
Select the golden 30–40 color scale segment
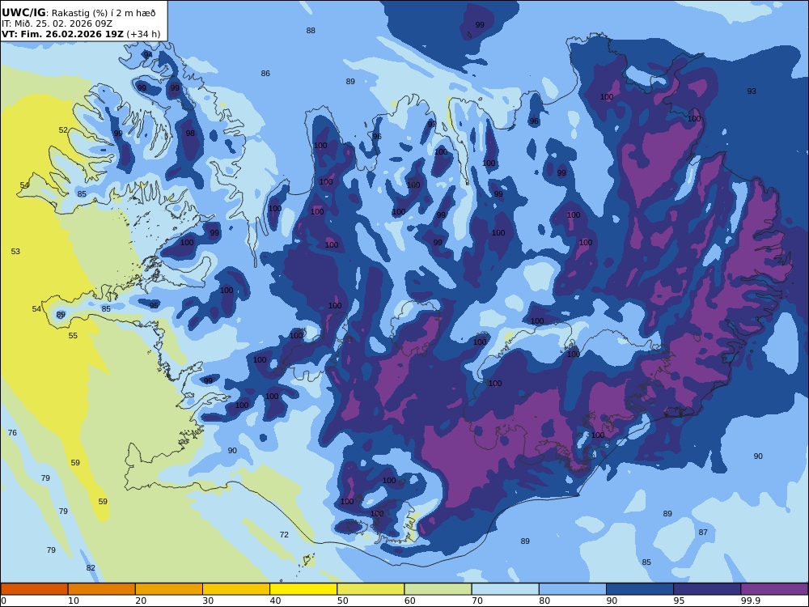[236, 589]
